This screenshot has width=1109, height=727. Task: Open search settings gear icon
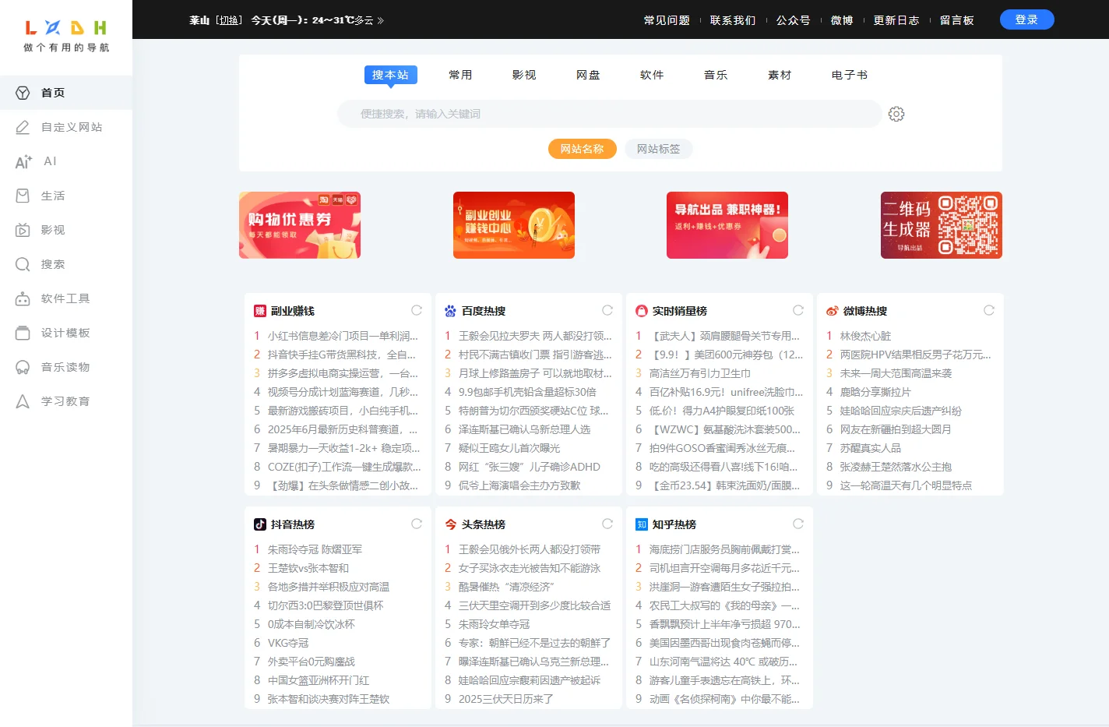[x=896, y=114]
